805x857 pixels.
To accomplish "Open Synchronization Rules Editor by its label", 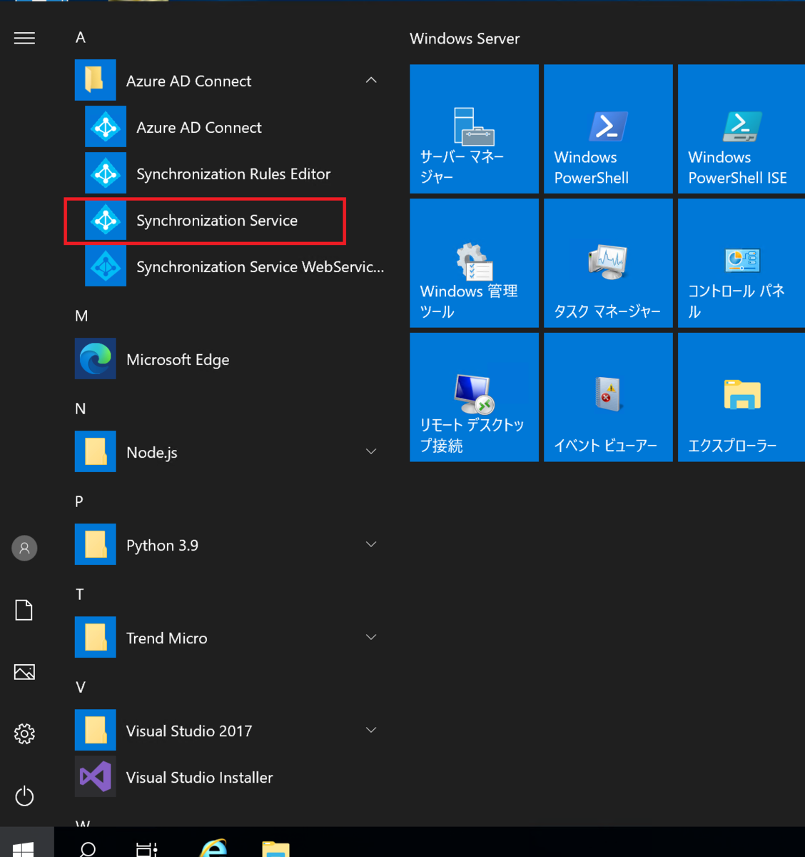I will point(233,174).
